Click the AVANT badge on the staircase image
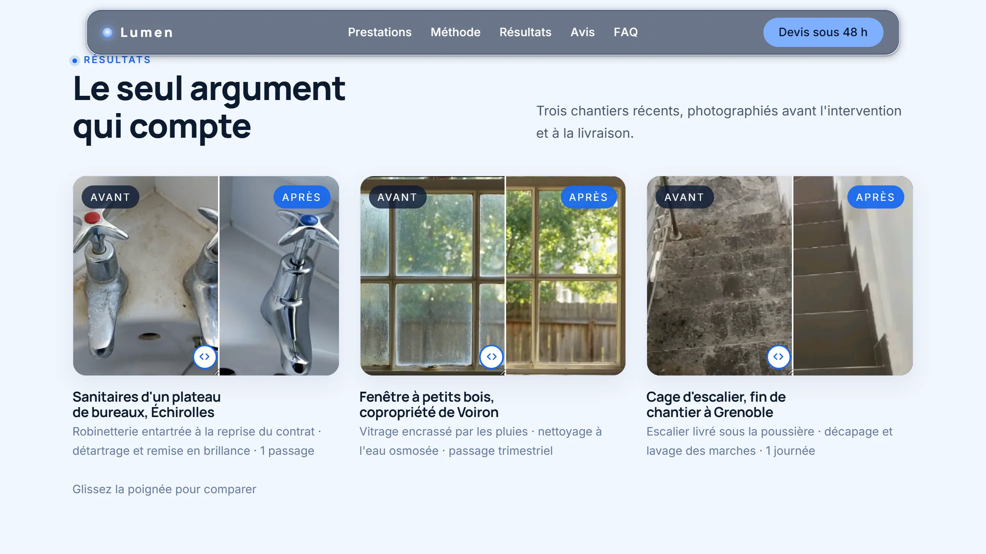 684,197
